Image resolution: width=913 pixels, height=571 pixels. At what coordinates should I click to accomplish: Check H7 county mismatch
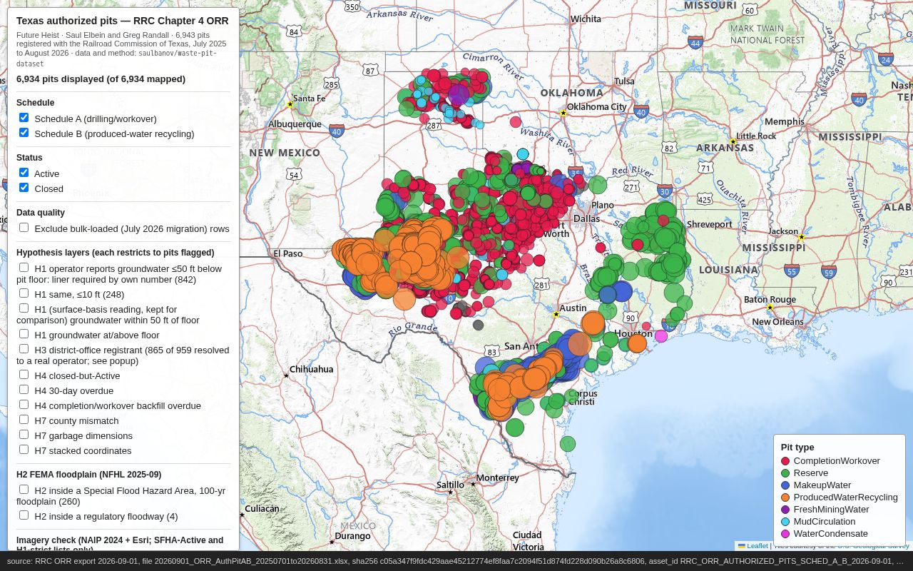point(24,419)
